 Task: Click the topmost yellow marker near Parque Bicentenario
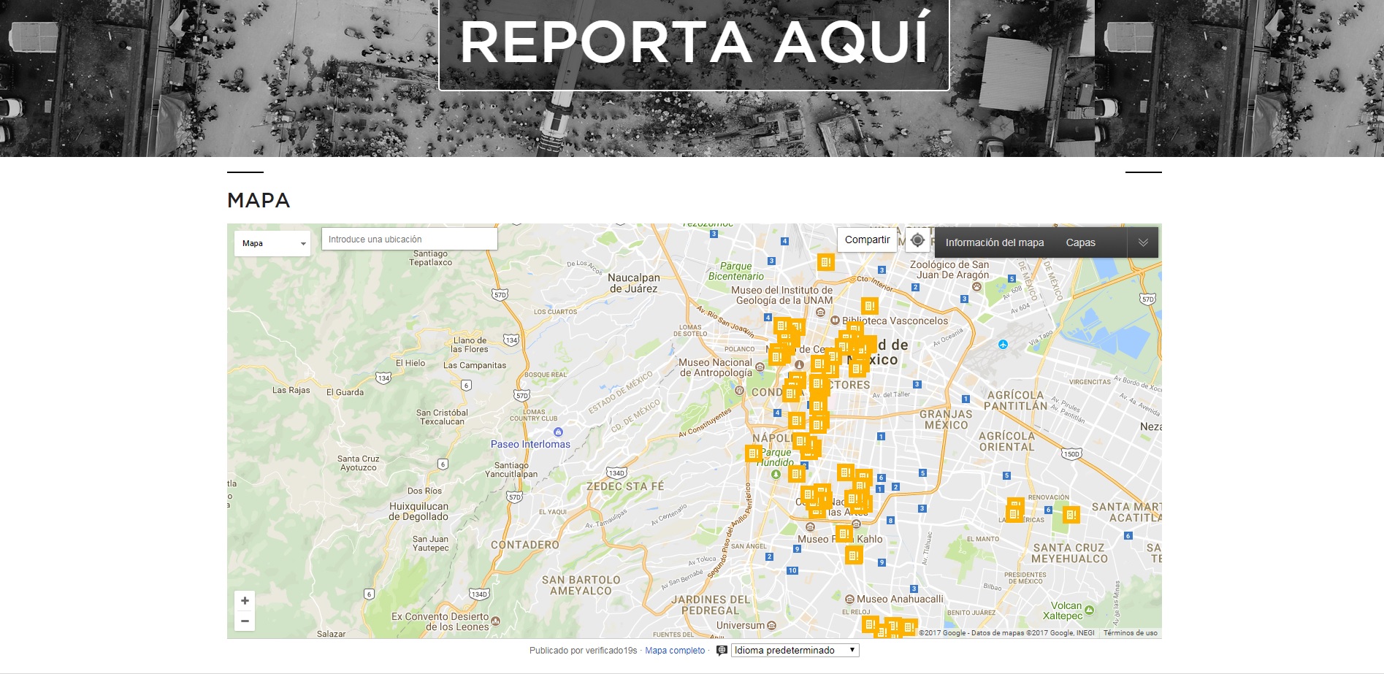(x=825, y=262)
